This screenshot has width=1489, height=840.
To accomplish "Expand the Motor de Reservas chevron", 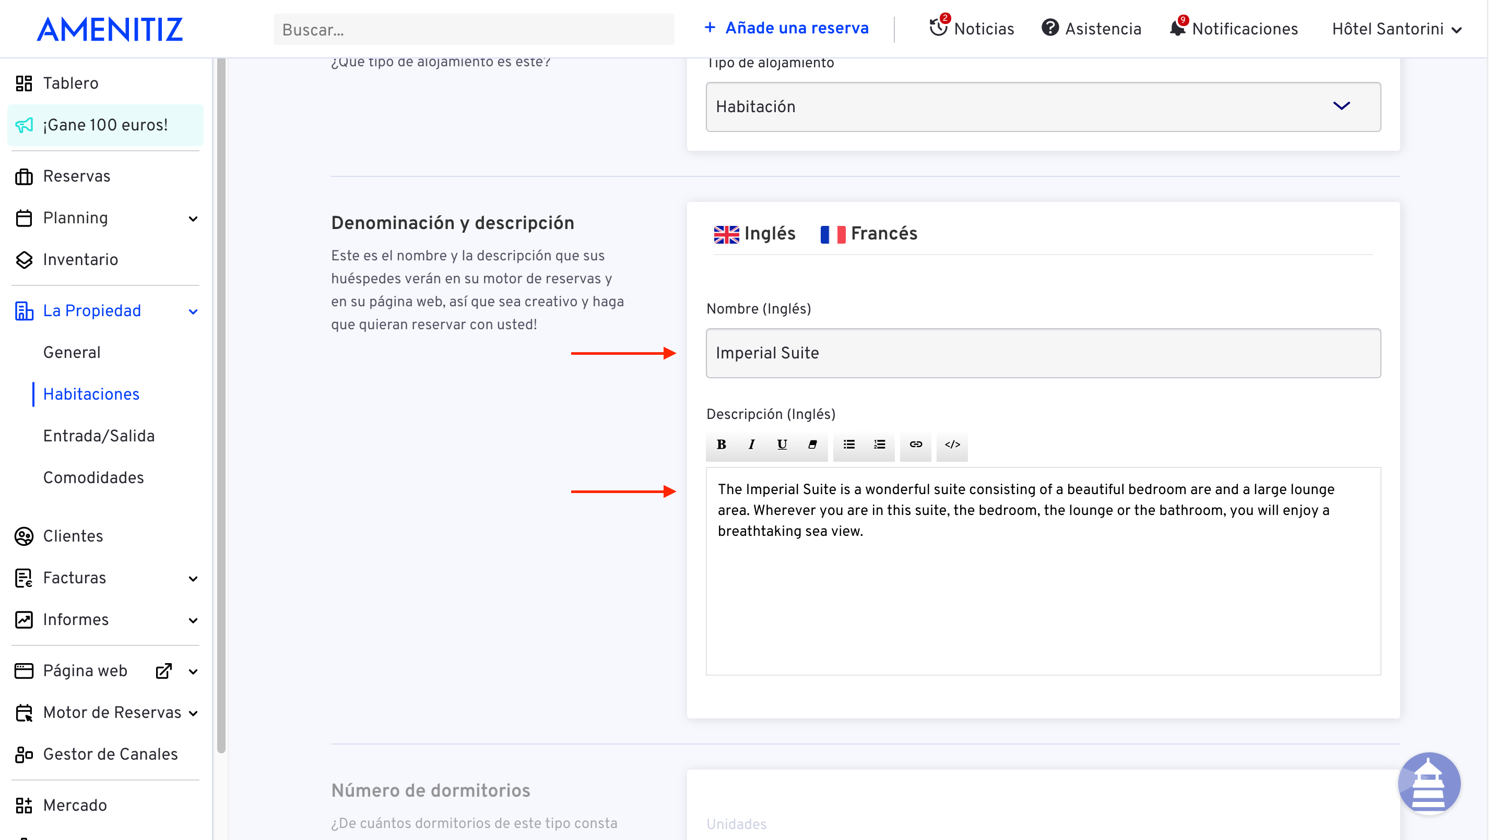I will (193, 714).
